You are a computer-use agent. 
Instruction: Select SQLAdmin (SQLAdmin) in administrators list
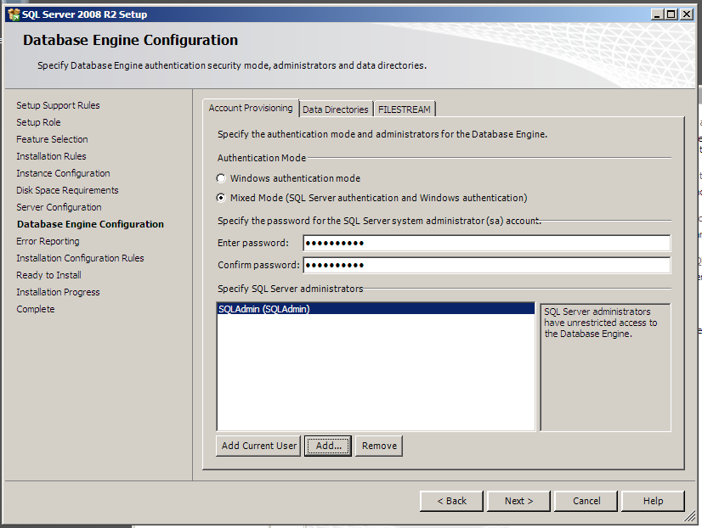coord(376,309)
